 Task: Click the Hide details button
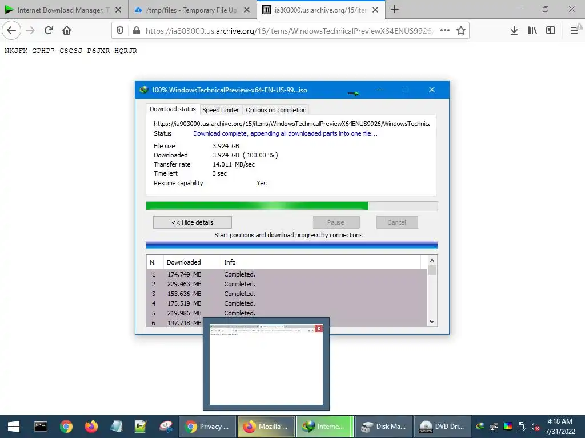[x=193, y=222]
